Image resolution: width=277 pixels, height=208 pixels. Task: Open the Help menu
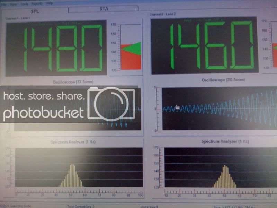[49, 3]
